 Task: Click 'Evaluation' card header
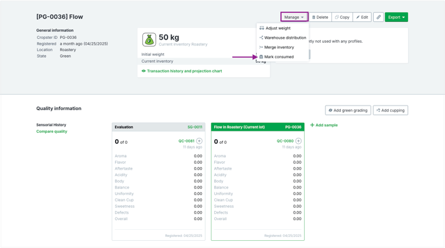click(x=158, y=127)
